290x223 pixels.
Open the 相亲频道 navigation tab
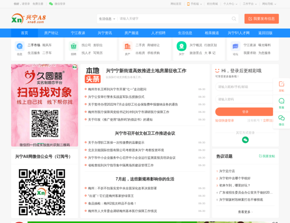212,33
